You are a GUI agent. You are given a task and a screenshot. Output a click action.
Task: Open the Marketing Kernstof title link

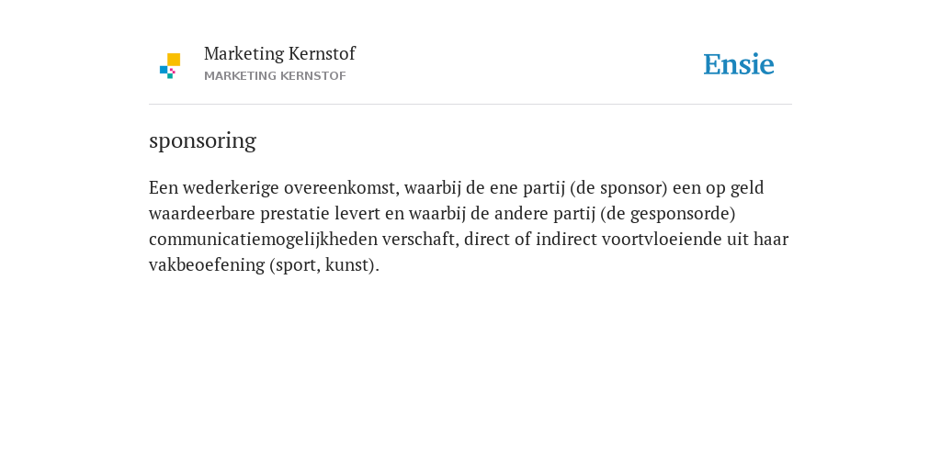coord(279,53)
